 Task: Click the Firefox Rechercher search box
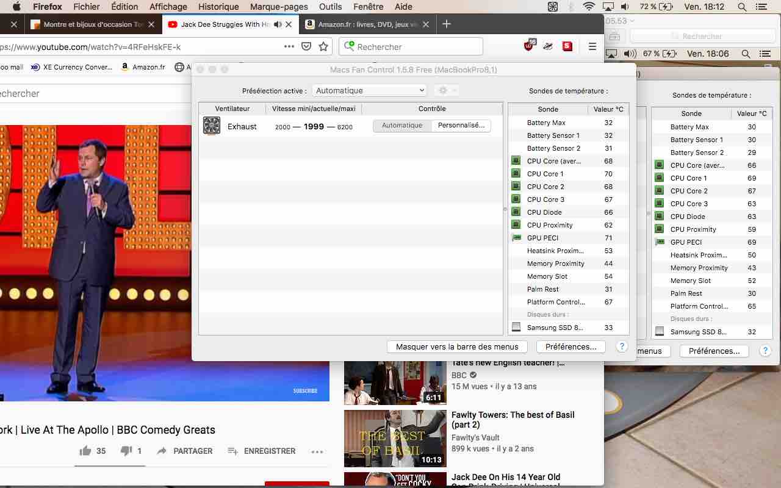pos(411,46)
